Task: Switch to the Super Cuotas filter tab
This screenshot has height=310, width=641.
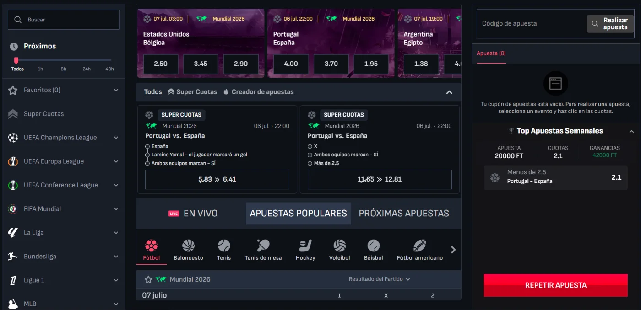Action: click(192, 92)
